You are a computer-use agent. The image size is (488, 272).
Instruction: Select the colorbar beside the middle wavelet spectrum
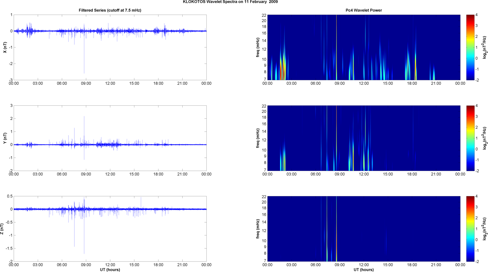click(470, 138)
